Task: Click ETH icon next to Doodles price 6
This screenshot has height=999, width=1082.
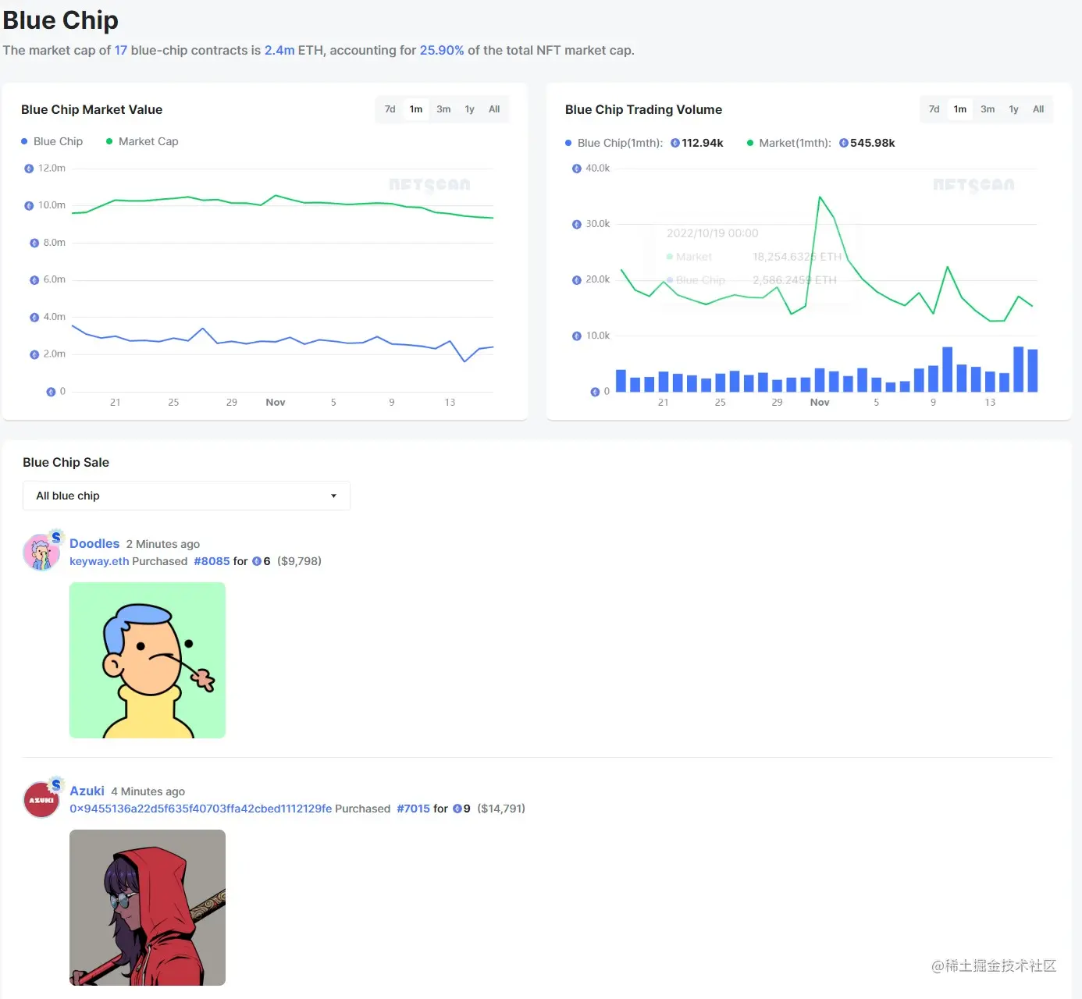Action: [x=257, y=561]
